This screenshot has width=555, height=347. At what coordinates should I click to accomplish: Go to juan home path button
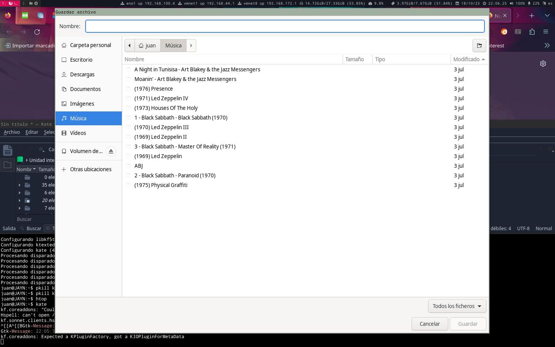point(147,45)
